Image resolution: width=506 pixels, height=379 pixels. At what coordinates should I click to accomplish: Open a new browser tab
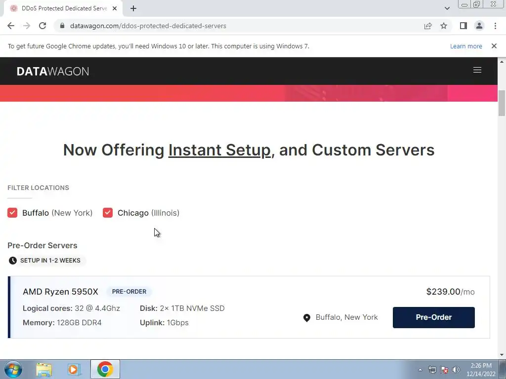(x=133, y=8)
